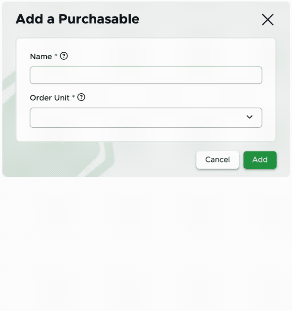Click inside the empty Name field
292x311 pixels.
[x=146, y=75]
